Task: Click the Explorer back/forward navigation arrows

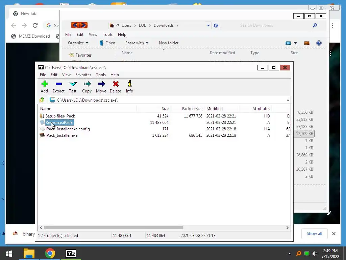Action: coord(79,25)
